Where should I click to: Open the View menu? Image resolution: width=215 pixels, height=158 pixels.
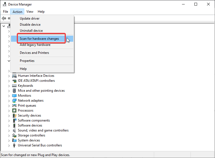pos(30,12)
